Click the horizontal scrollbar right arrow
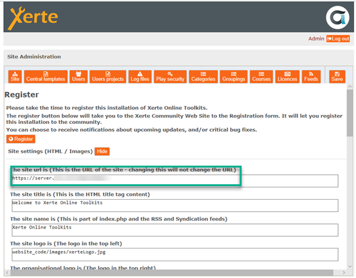The height and width of the screenshot is (278, 356). pos(344,272)
